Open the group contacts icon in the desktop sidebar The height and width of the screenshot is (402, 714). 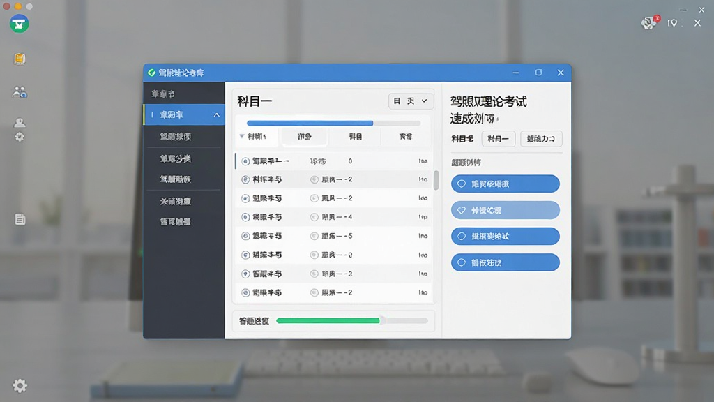point(20,92)
